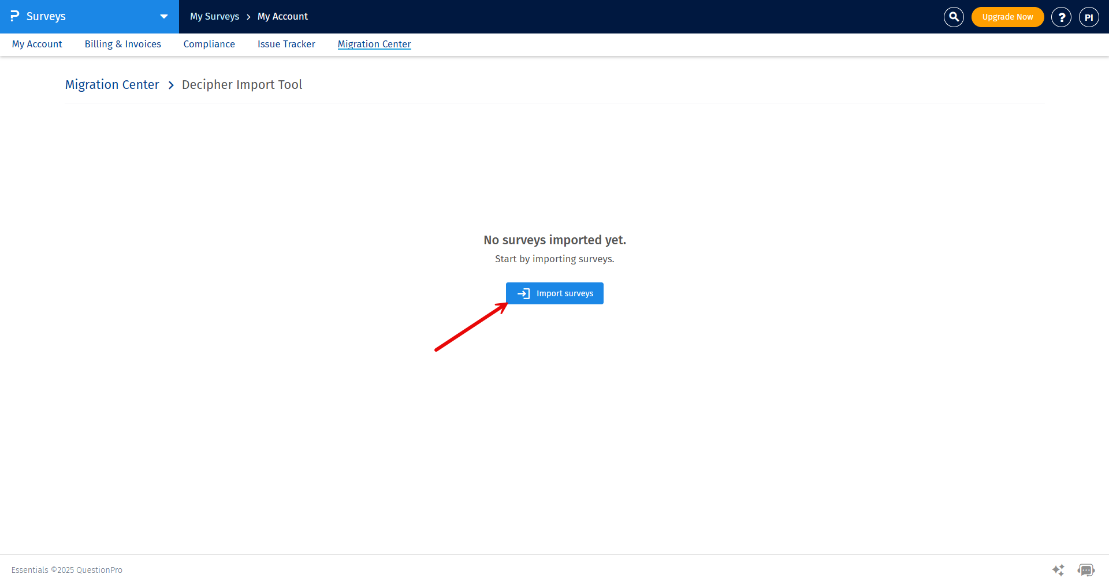This screenshot has width=1109, height=585.
Task: Click My Account in top breadcrumb
Action: [282, 17]
